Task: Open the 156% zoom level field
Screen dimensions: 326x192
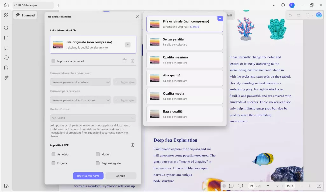Action: coord(290,186)
